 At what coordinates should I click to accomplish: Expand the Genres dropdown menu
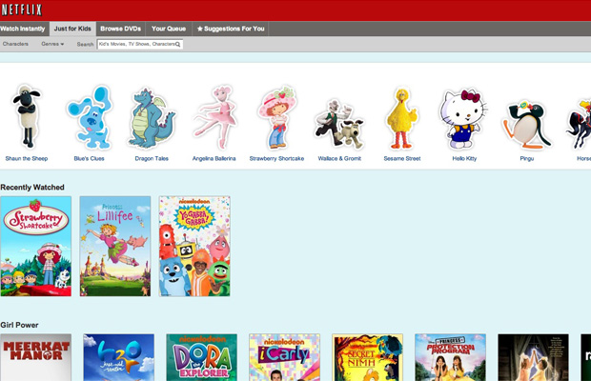tap(52, 44)
